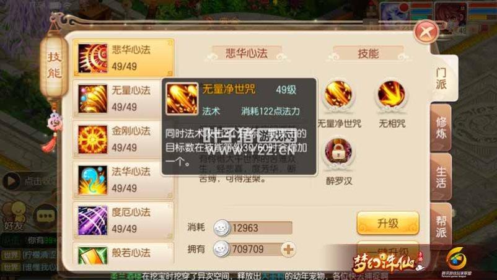Viewport: 497px width, 280px height.
Task: Tap the locked 醉罗汉 skill
Action: point(338,152)
